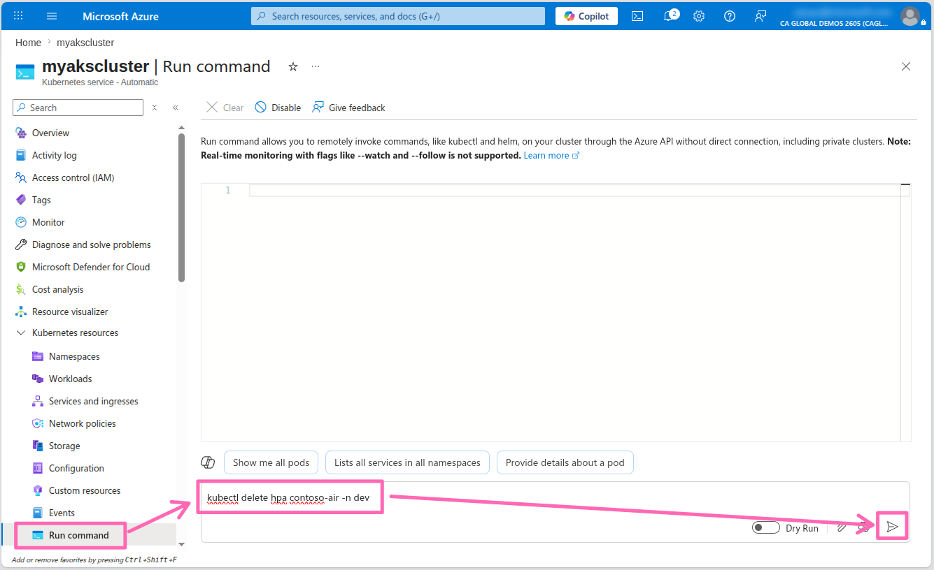
Task: Open the account avatar menu
Action: click(x=910, y=16)
